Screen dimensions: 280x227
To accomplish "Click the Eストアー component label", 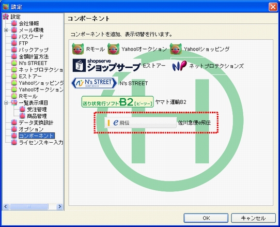I will point(154,66).
